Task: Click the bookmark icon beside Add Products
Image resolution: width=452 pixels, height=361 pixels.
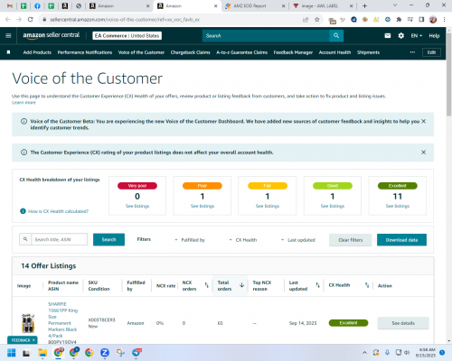Action: click(8, 52)
